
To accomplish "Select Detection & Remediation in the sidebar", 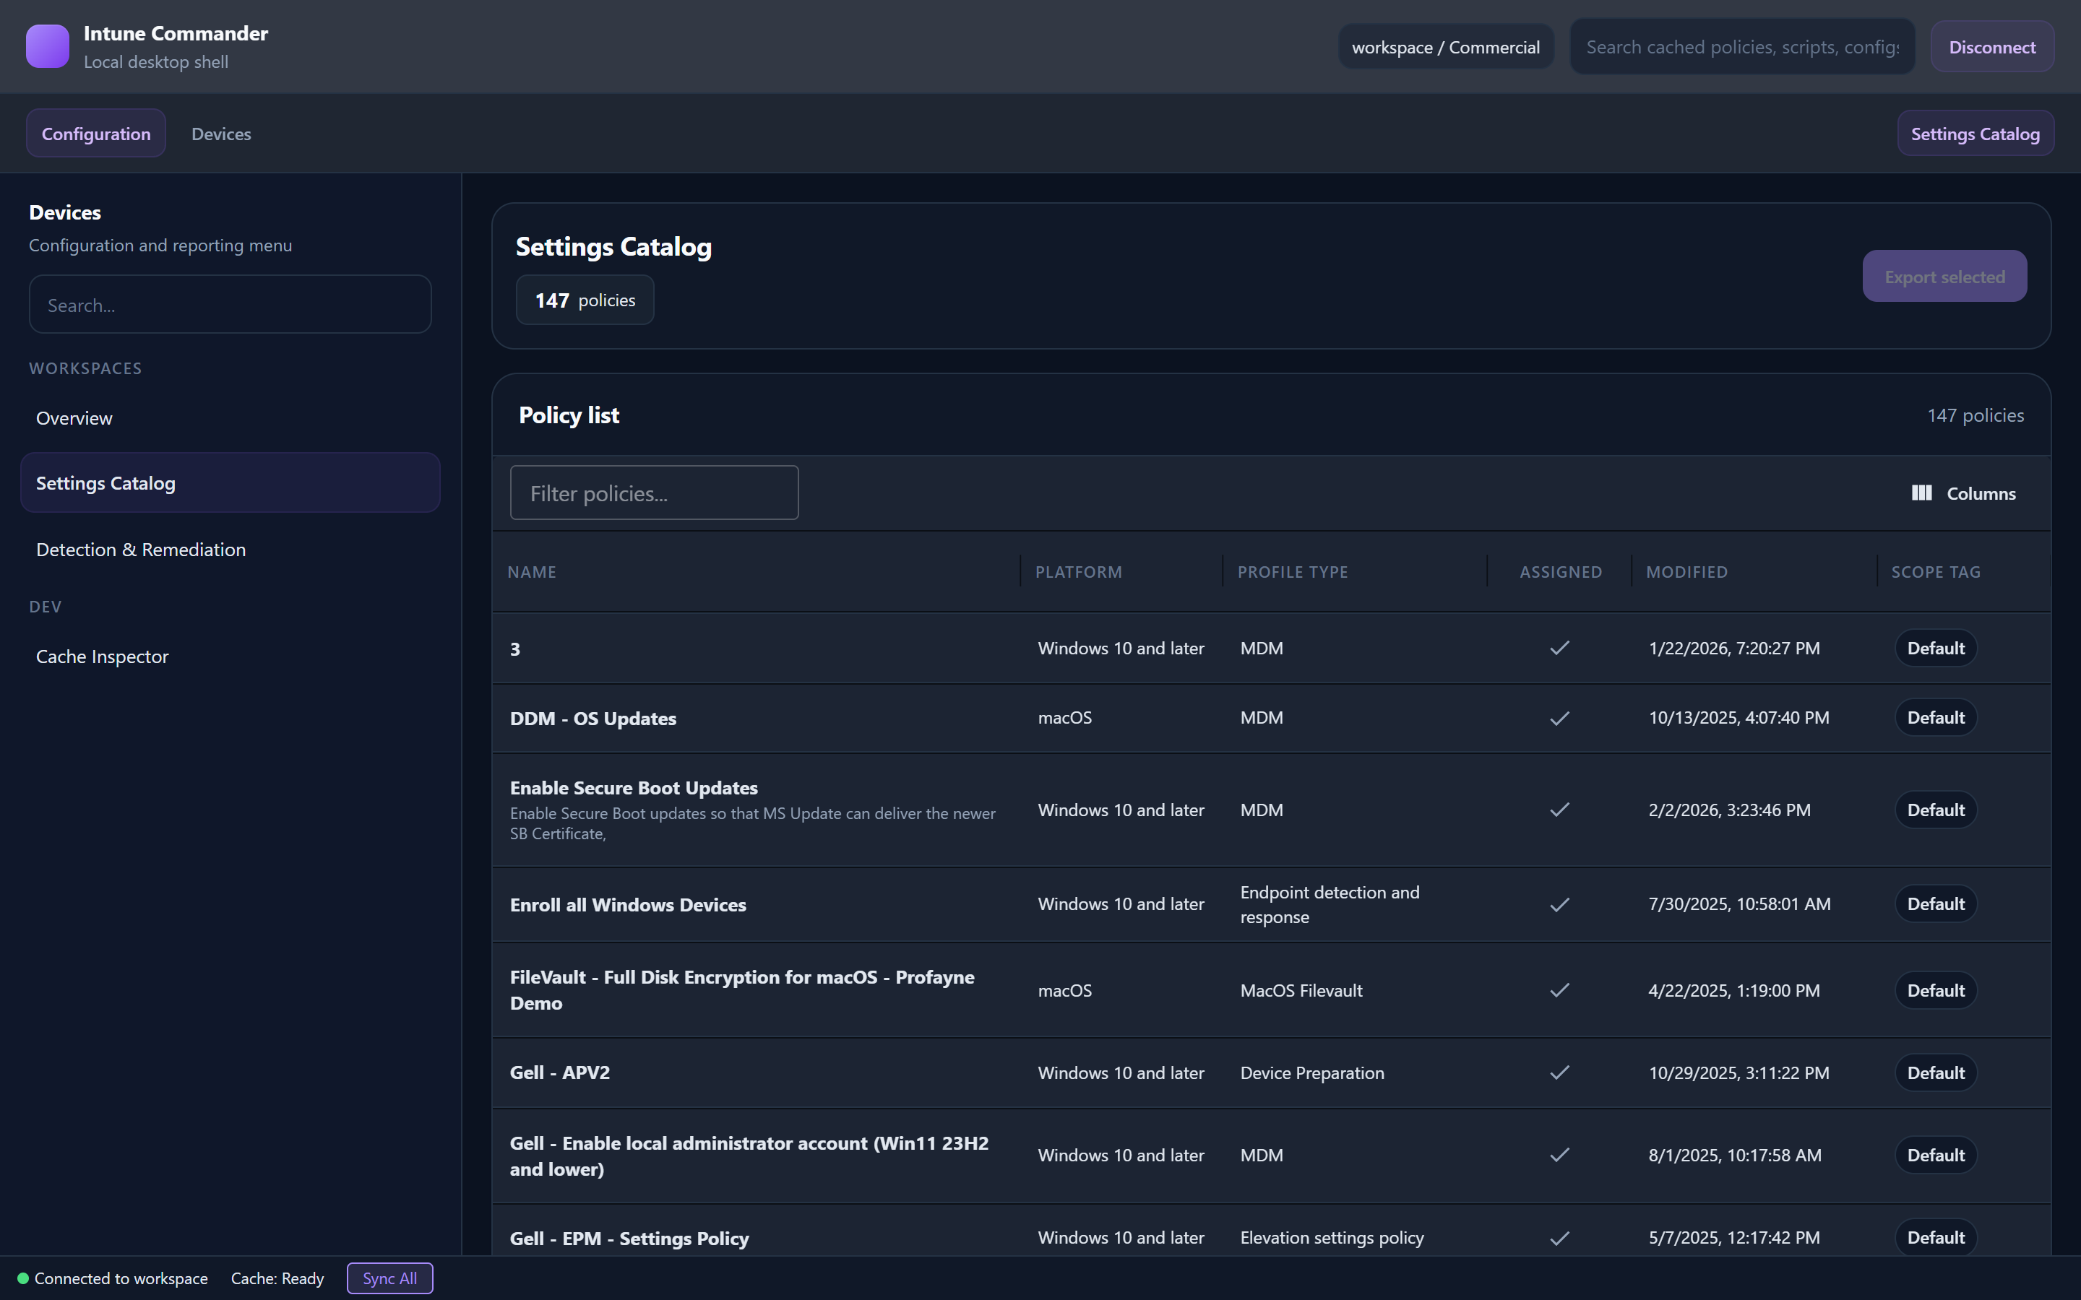I will pyautogui.click(x=140, y=549).
